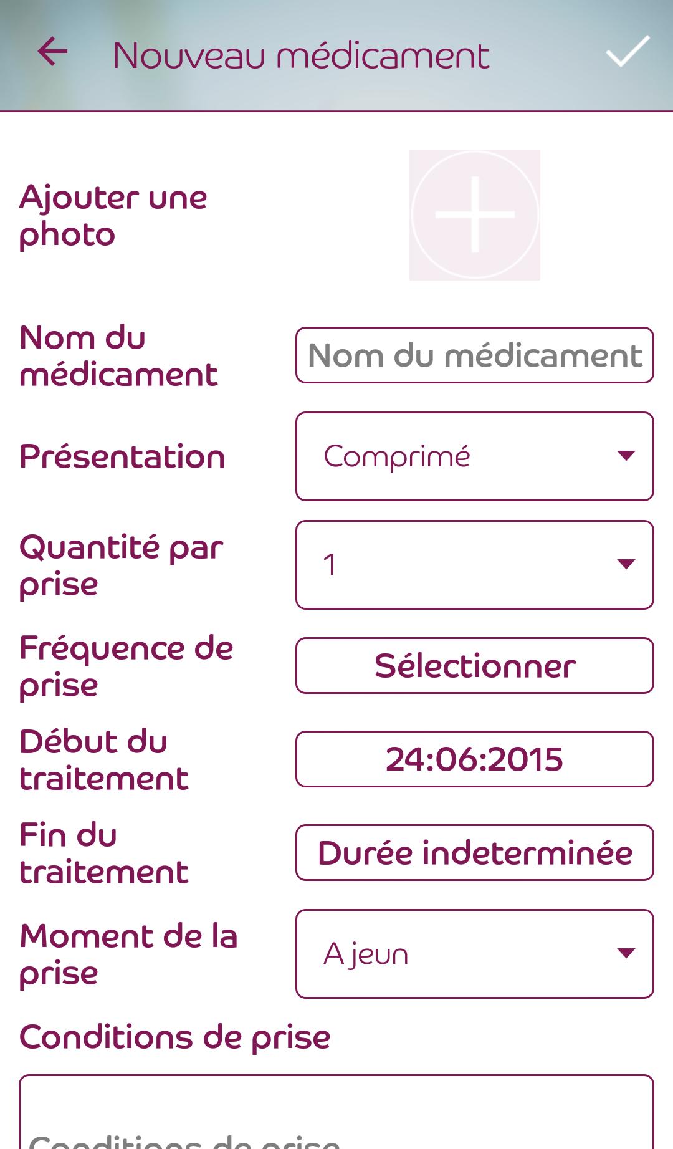
Task: Open the start date 24:06:2015 picker
Action: pyautogui.click(x=474, y=759)
